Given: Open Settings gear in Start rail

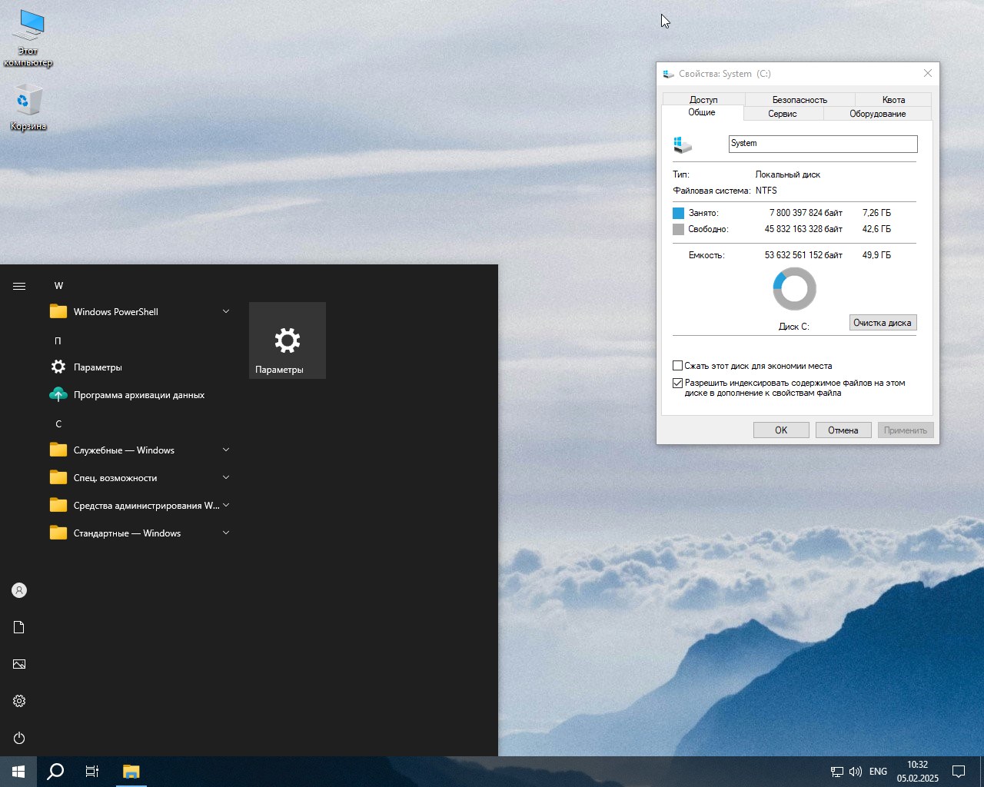Looking at the screenshot, I should [x=19, y=701].
